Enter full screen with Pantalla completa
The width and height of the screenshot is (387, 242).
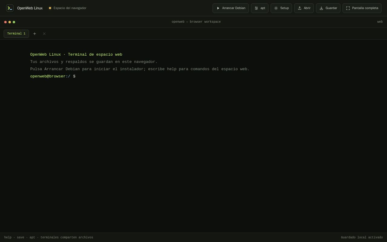tap(362, 8)
